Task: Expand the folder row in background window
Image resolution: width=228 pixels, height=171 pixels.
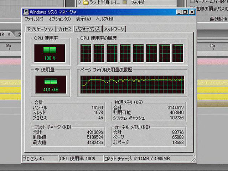Action: pos(80,2)
